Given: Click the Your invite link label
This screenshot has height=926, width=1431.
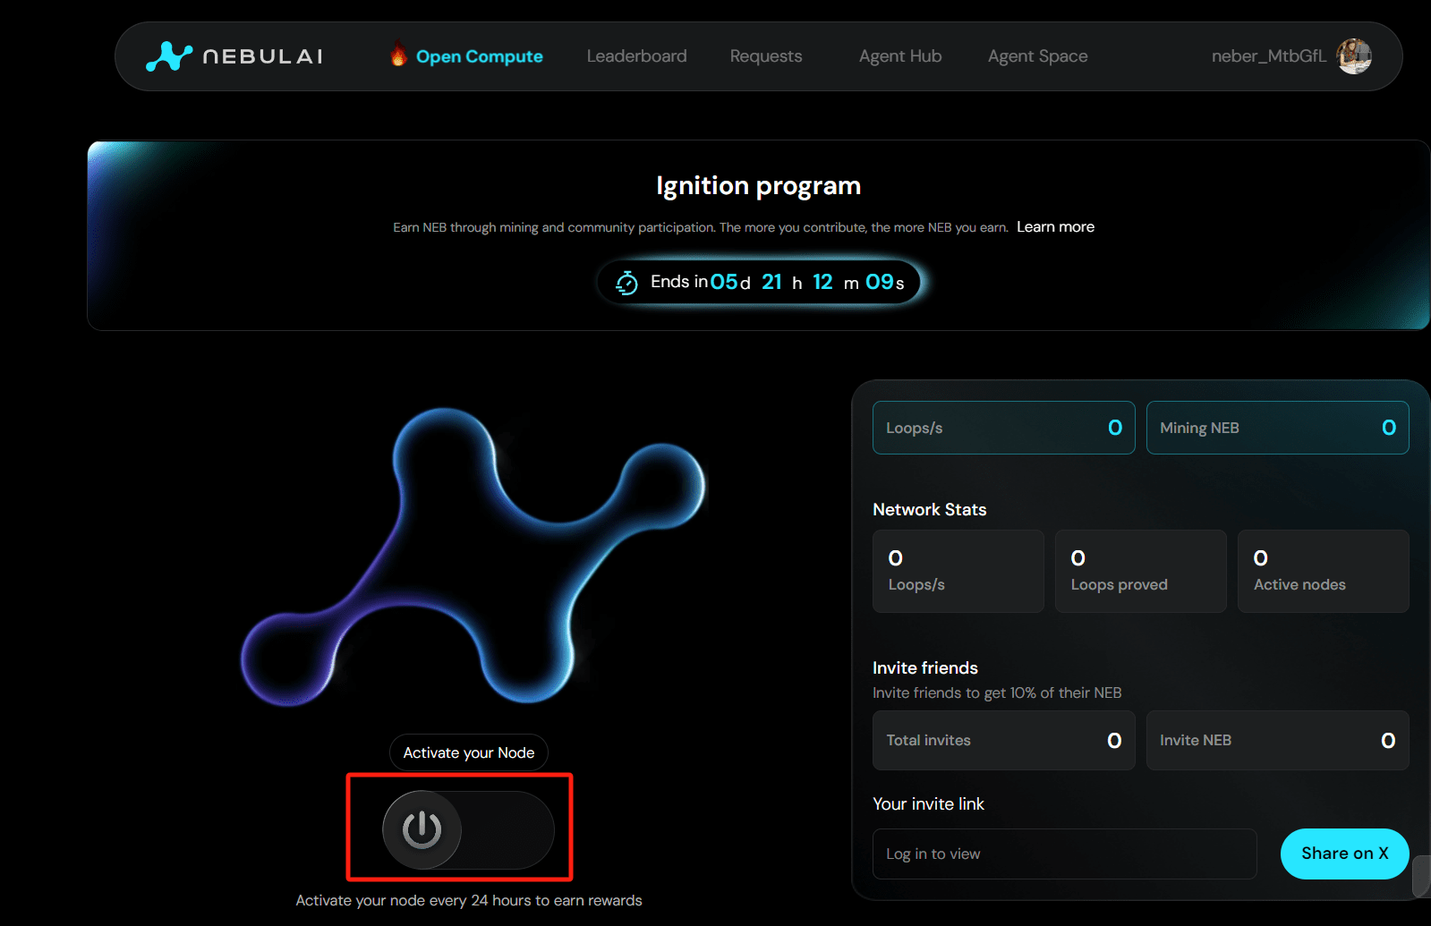Looking at the screenshot, I should click(928, 804).
